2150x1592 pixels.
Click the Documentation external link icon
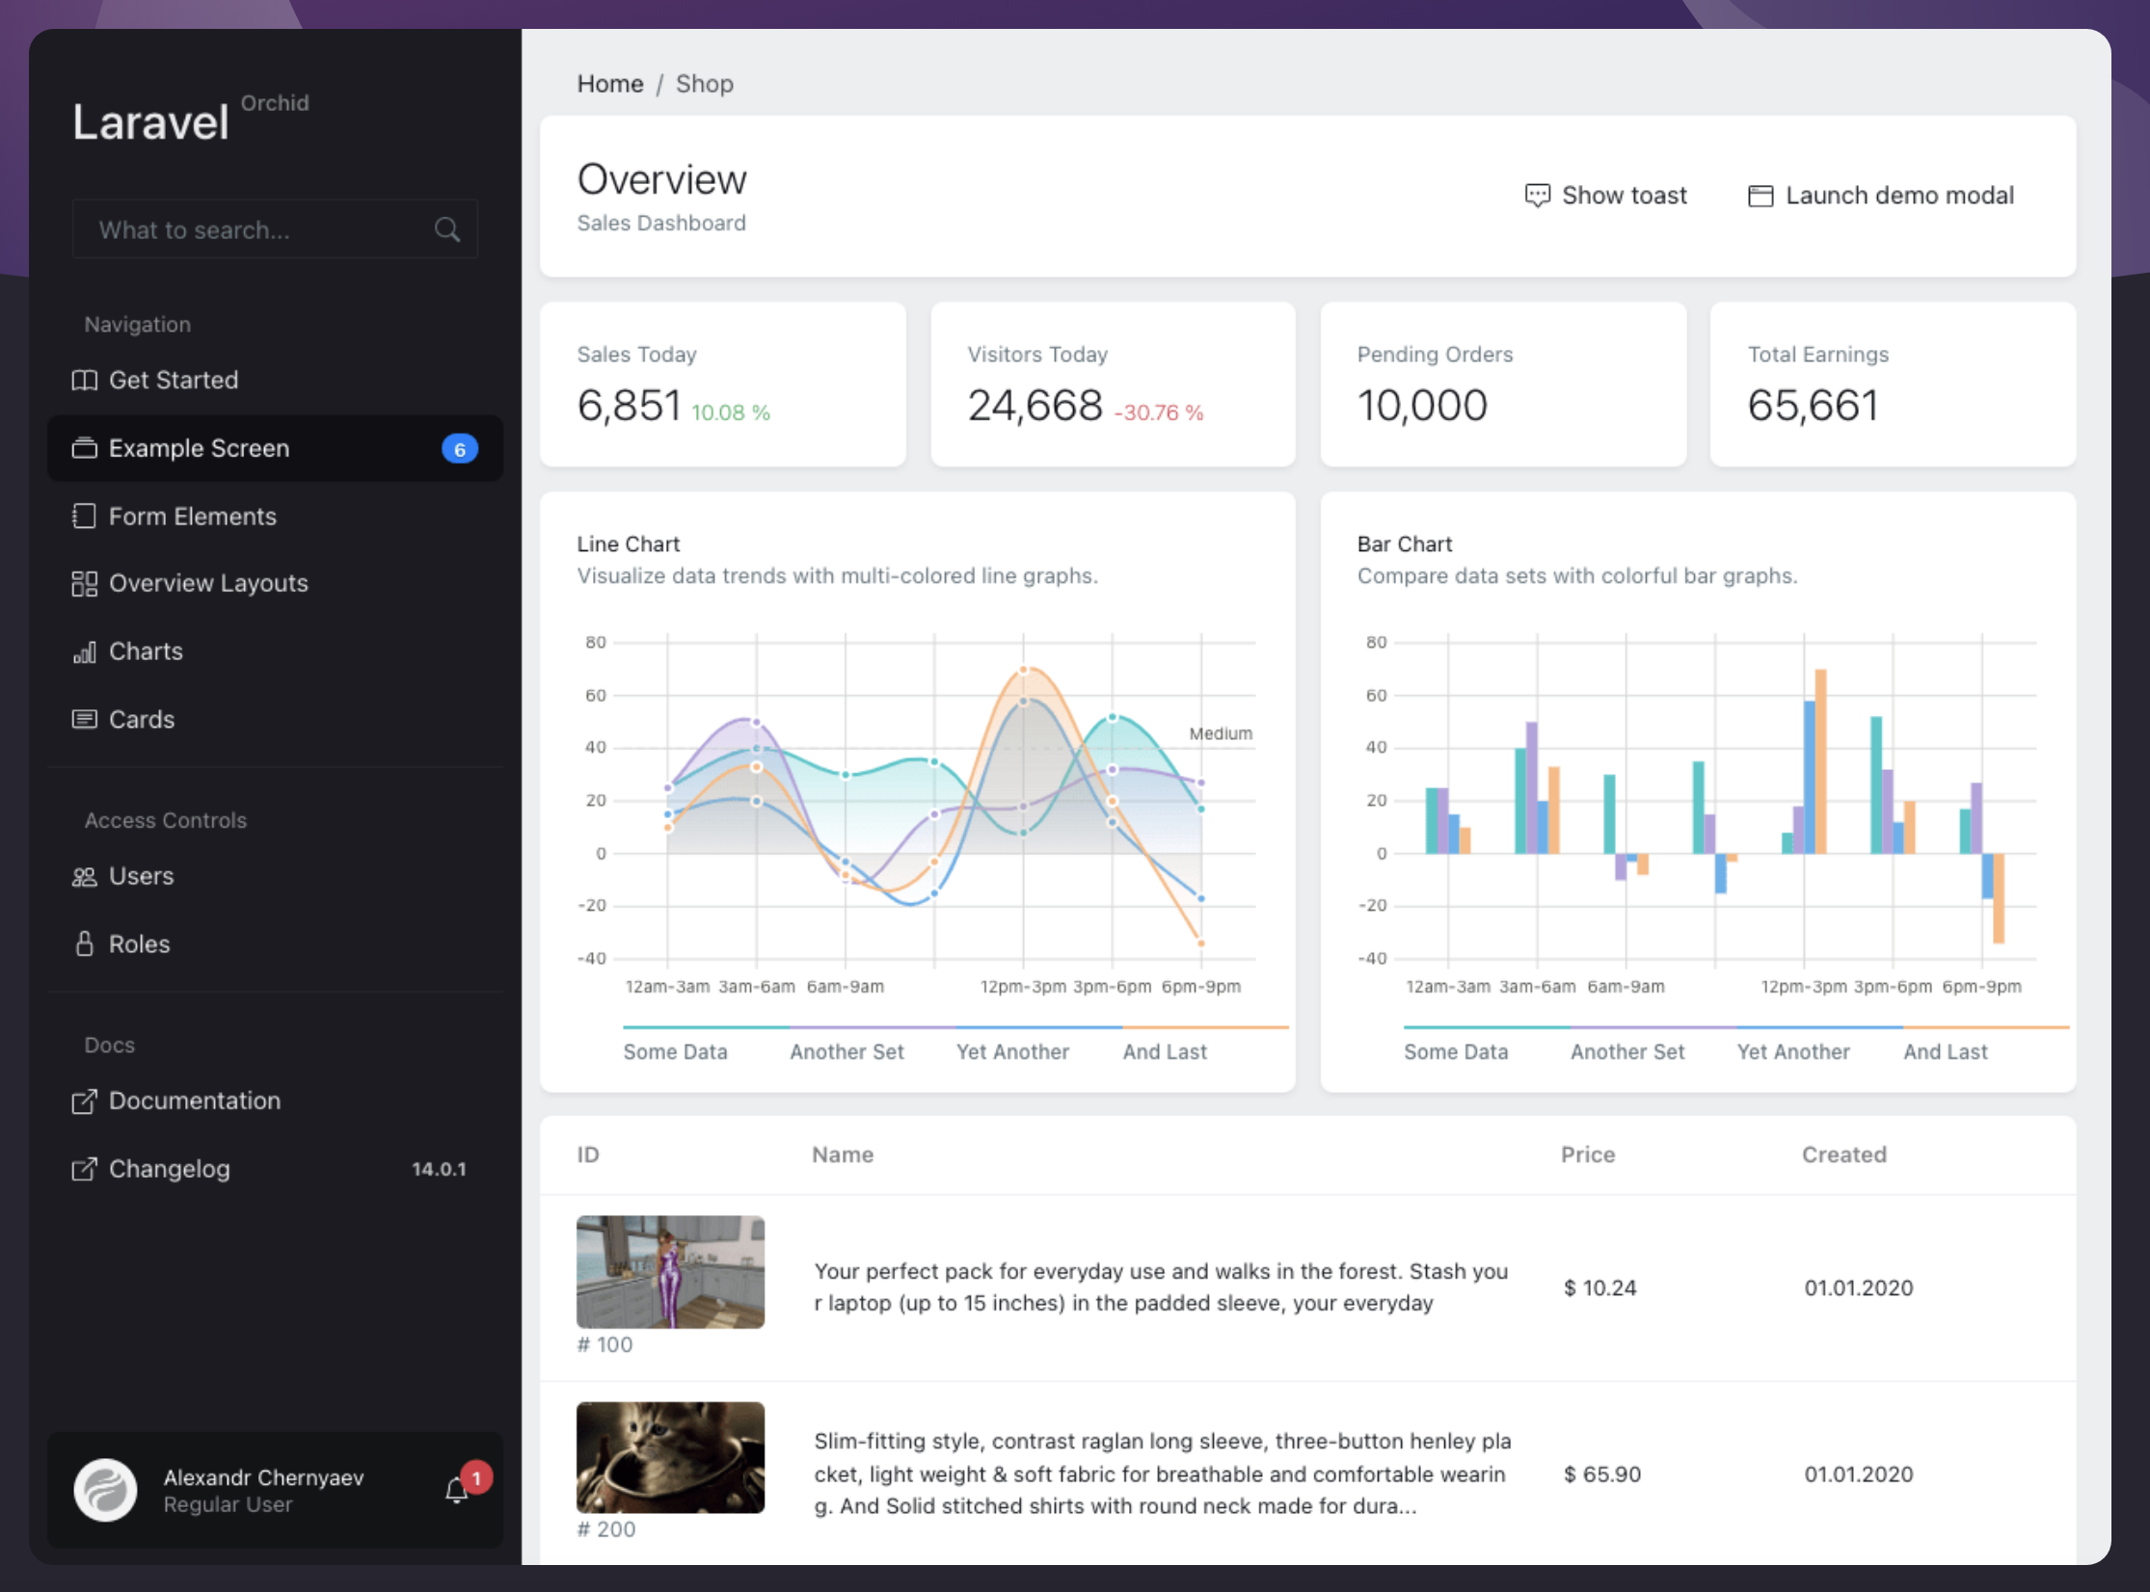pyautogui.click(x=85, y=1101)
